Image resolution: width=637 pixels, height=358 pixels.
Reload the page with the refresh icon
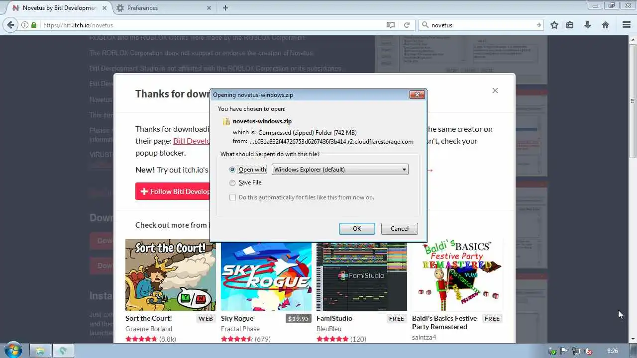[407, 25]
